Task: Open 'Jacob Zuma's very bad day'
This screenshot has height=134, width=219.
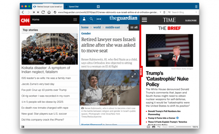Action: tap(38, 84)
